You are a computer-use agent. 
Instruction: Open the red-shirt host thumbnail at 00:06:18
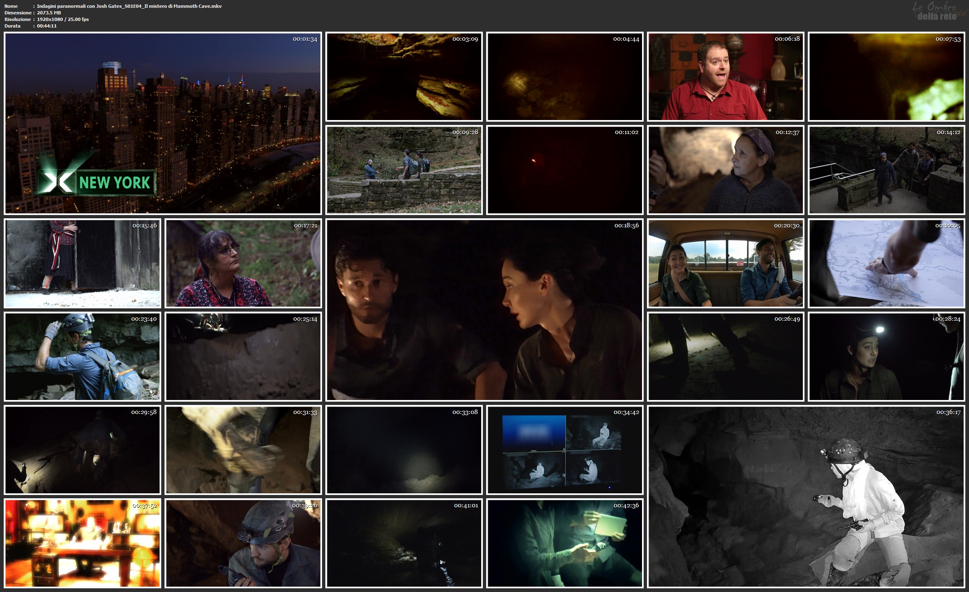(726, 77)
